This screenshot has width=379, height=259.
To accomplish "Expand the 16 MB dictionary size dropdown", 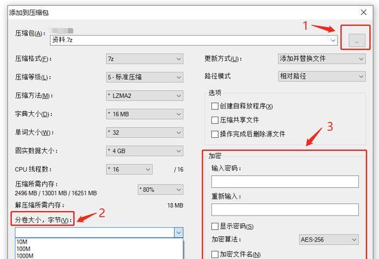I will coord(144,114).
